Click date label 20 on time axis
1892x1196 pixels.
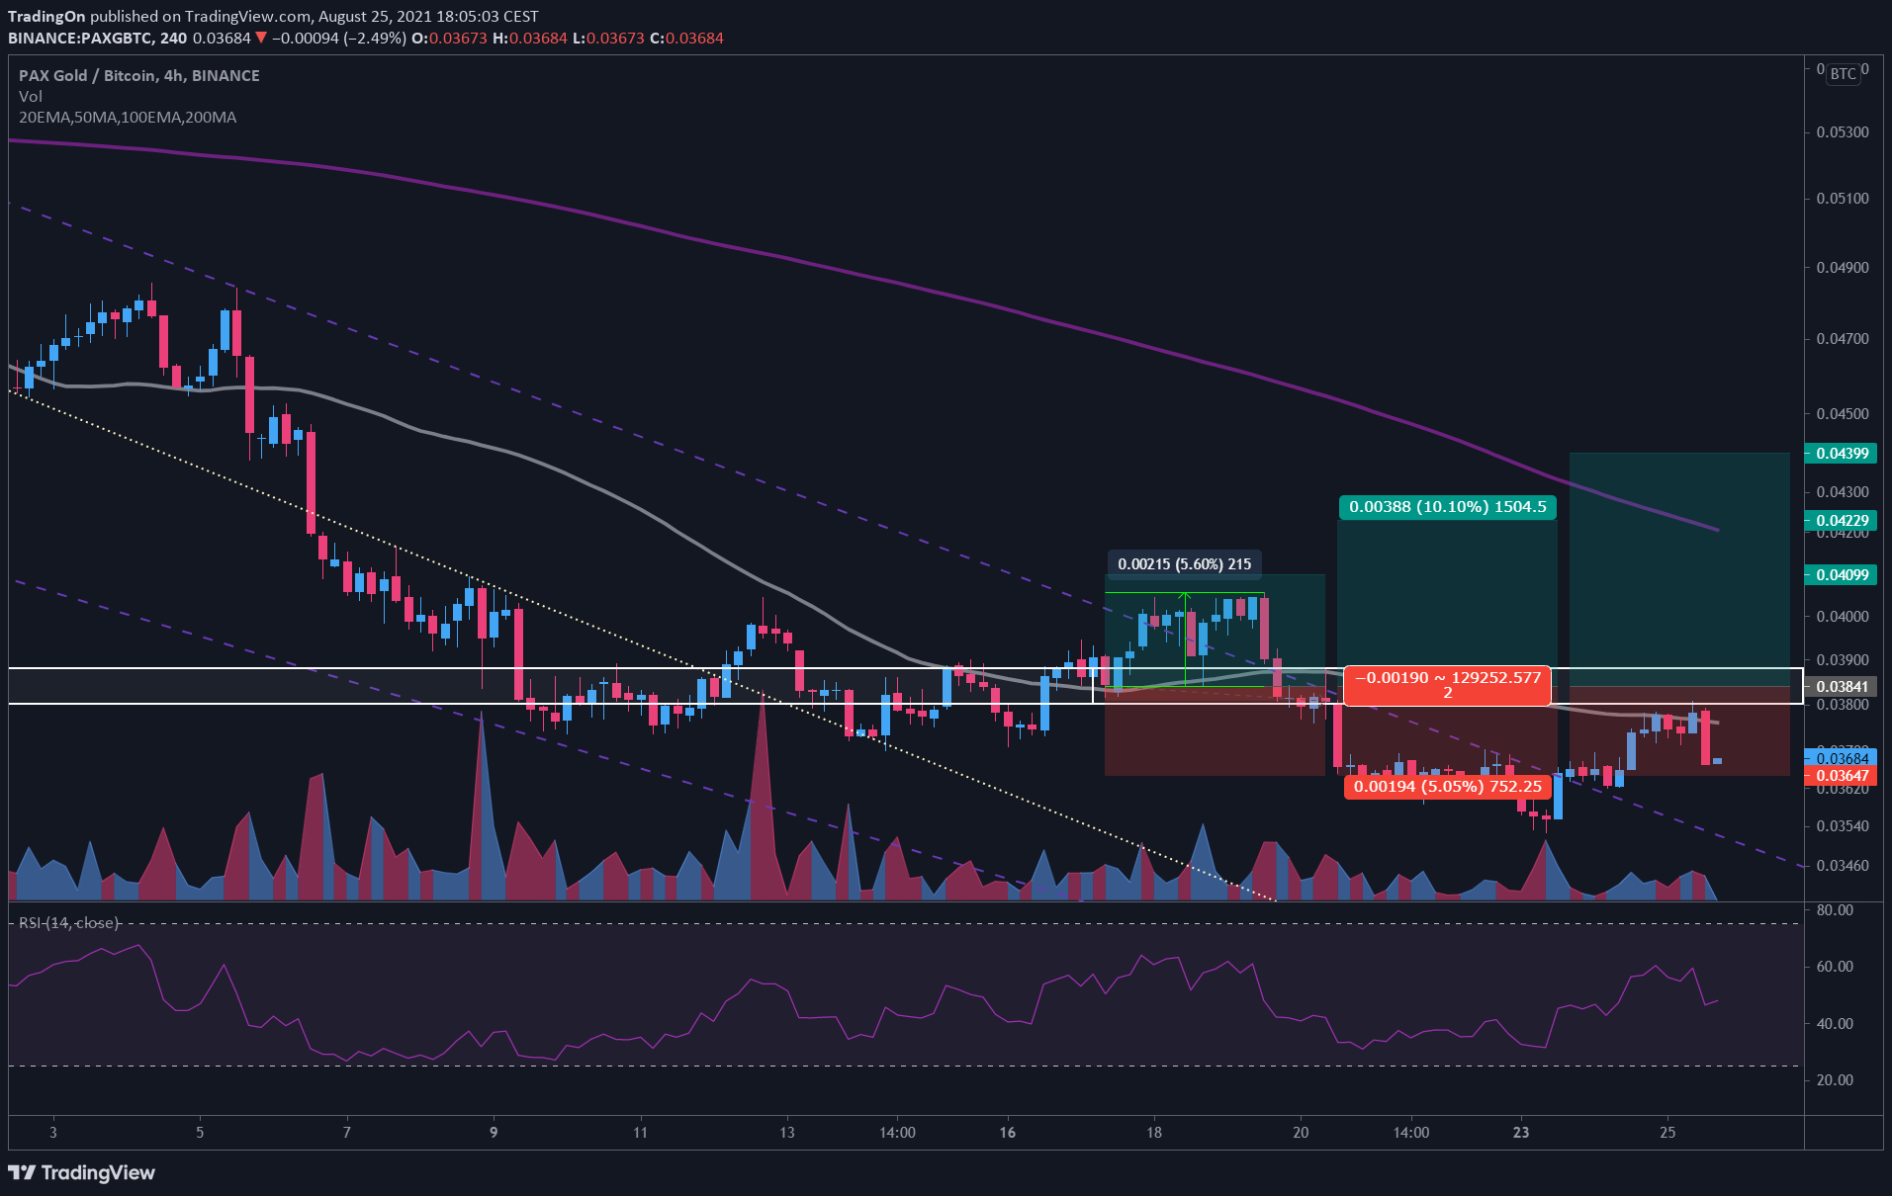pyautogui.click(x=1301, y=1133)
